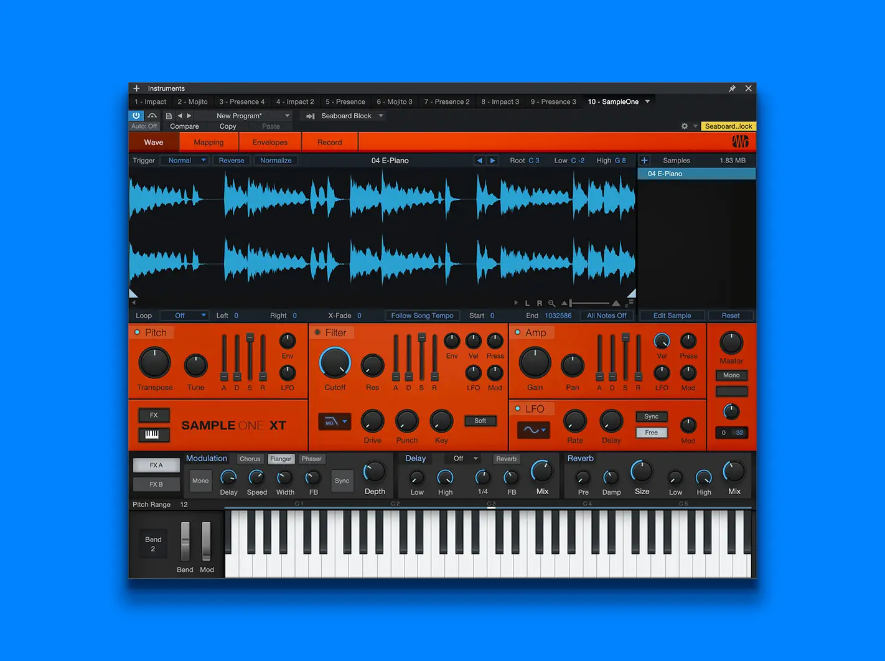
Task: Add a sample with the plus icon
Action: [x=644, y=161]
